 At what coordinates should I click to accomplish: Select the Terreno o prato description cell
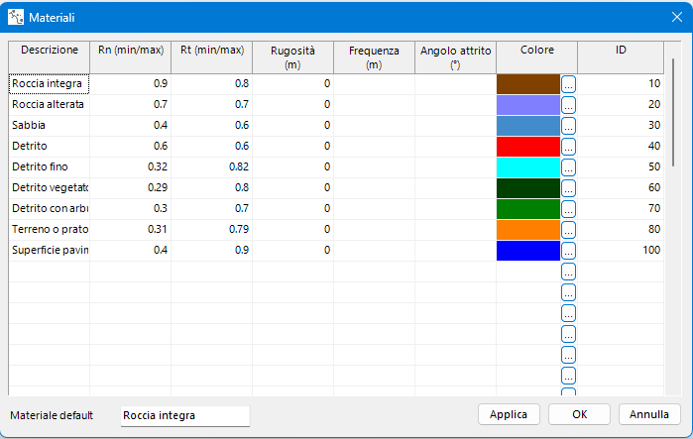(49, 229)
